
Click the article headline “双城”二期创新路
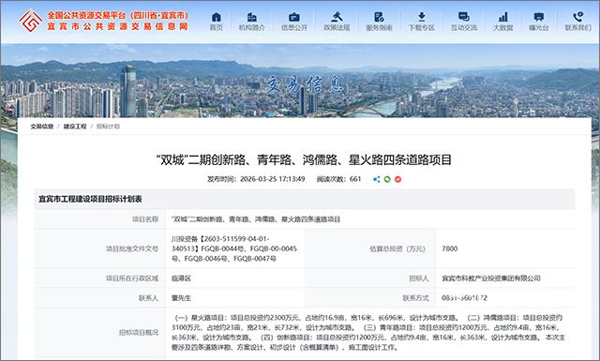click(304, 159)
